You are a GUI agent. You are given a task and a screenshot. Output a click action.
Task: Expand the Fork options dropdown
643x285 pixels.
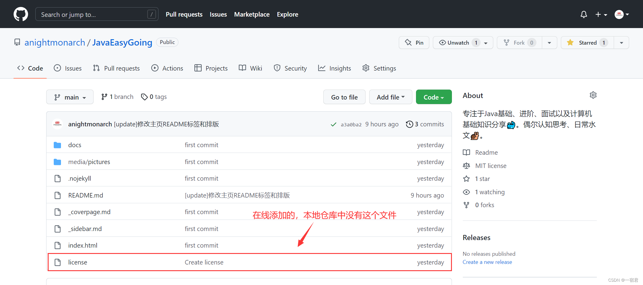tap(549, 43)
